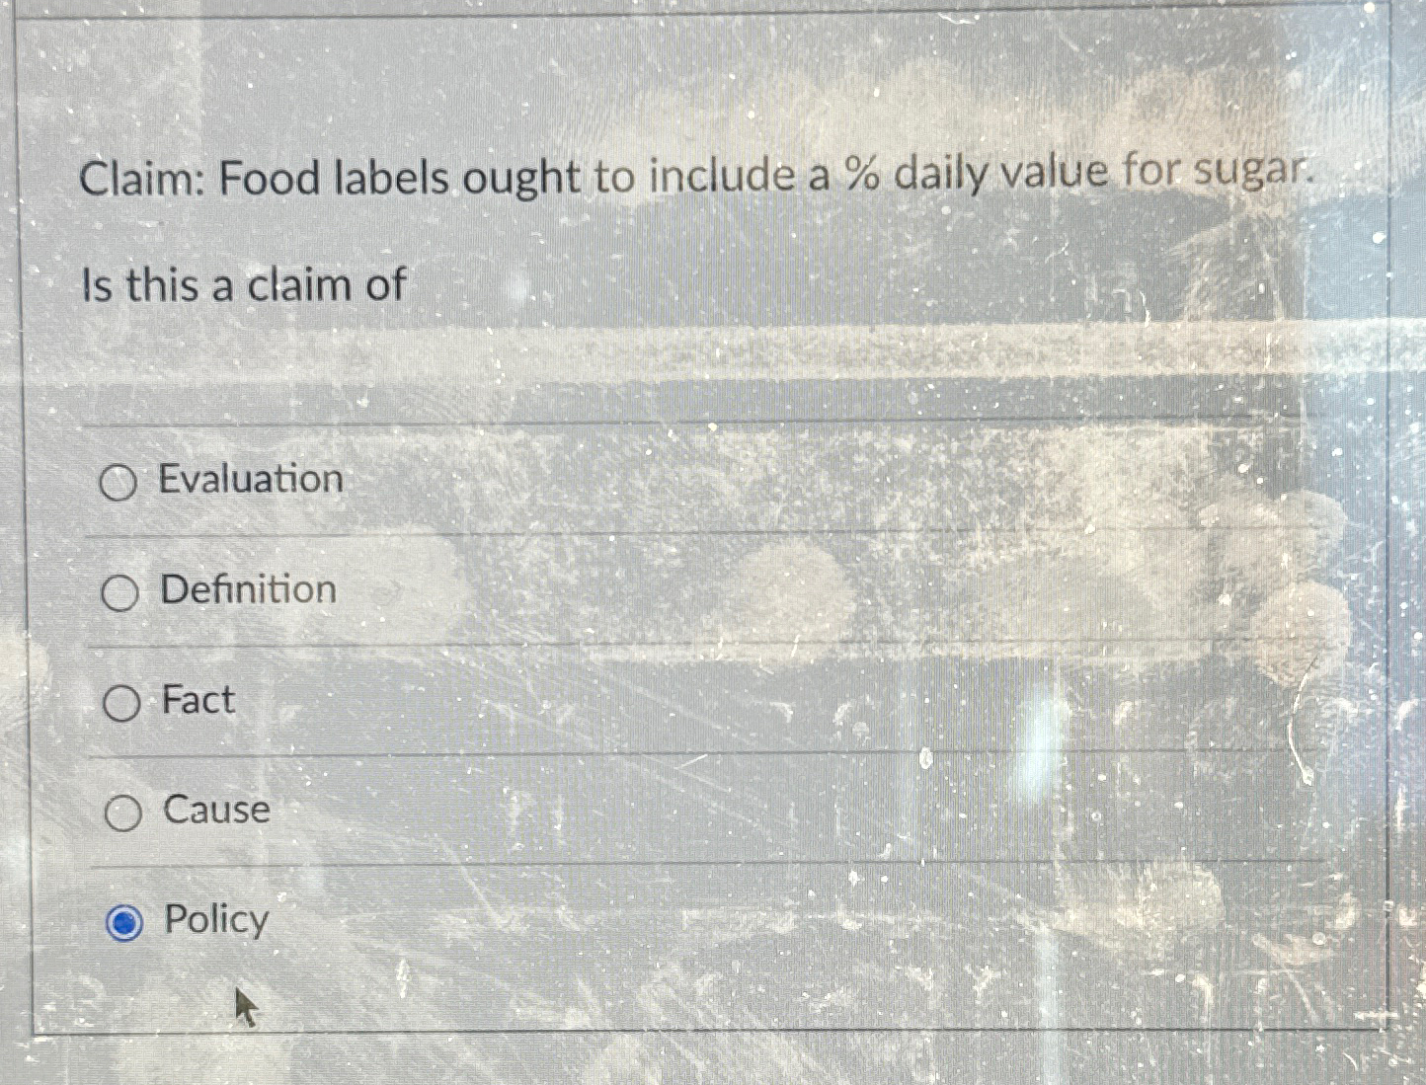Click the Evaluation answer label
The width and height of the screenshot is (1426, 1085).
tap(249, 480)
